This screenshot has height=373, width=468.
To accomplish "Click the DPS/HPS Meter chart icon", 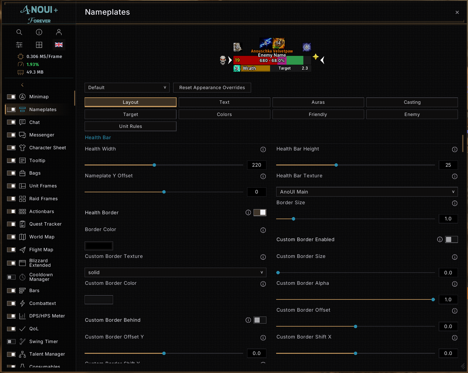I will (22, 316).
